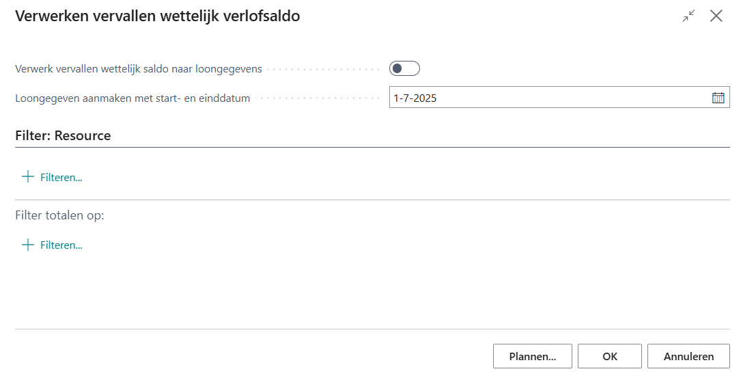Shrink the dialog with the diagonal arrows icon

point(688,16)
